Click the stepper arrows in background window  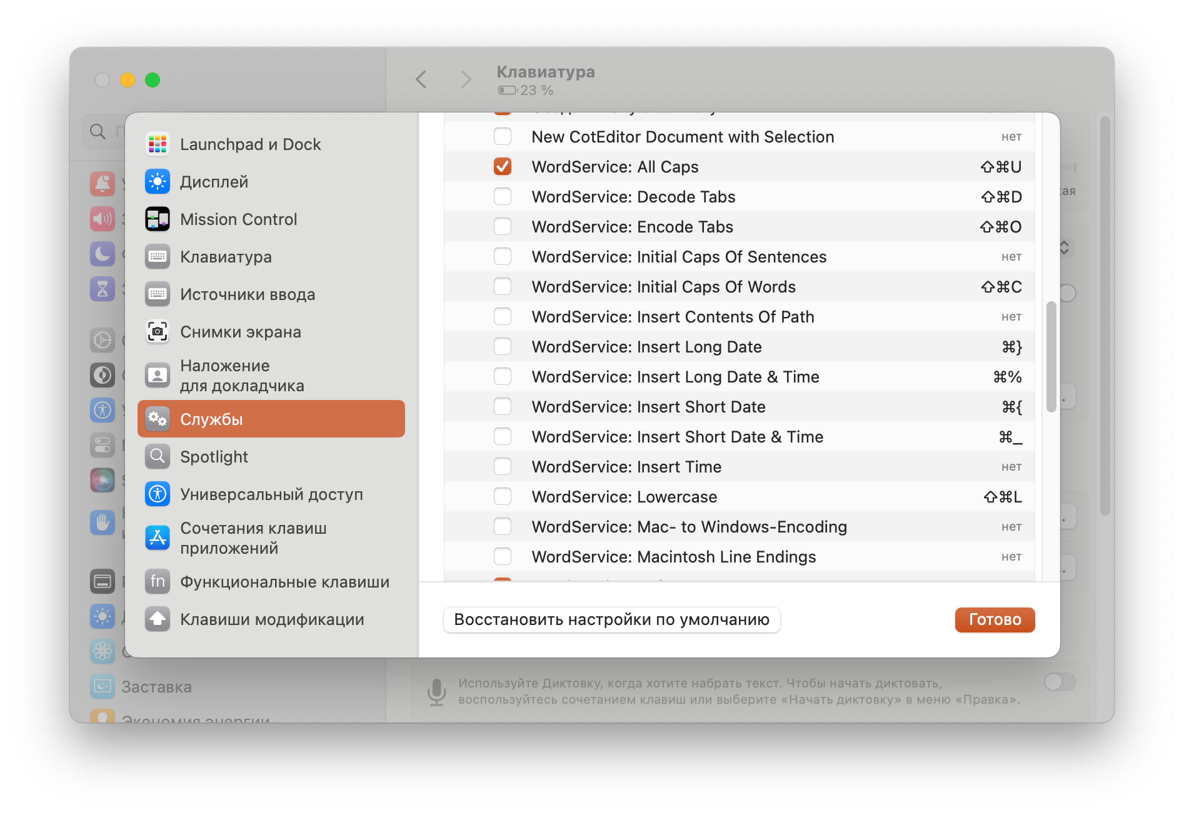pyautogui.click(x=1065, y=247)
